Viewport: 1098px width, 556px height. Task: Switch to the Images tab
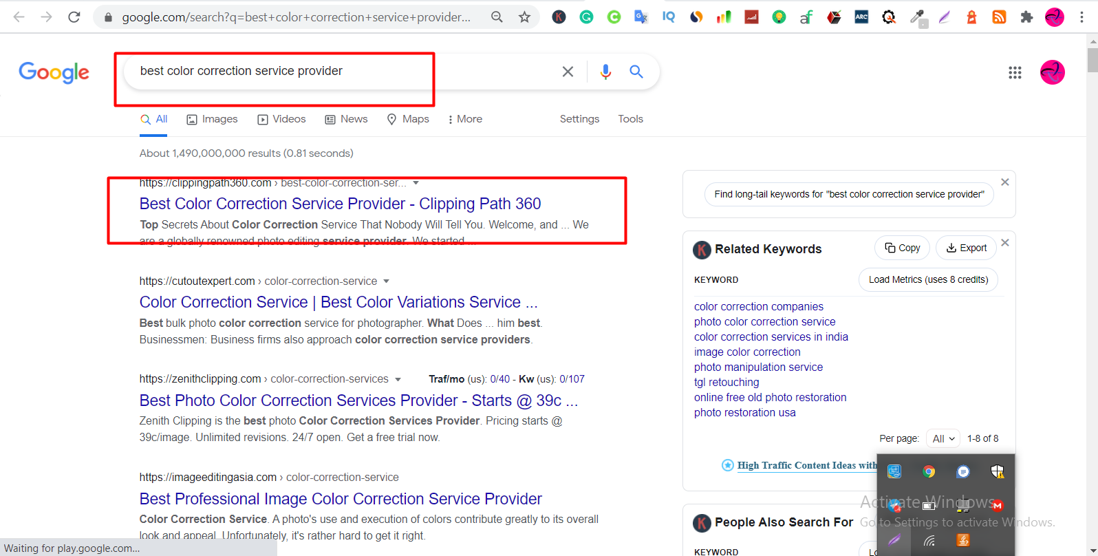[x=212, y=119]
